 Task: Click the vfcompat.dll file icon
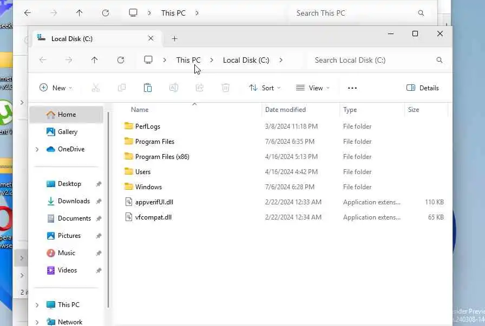128,217
